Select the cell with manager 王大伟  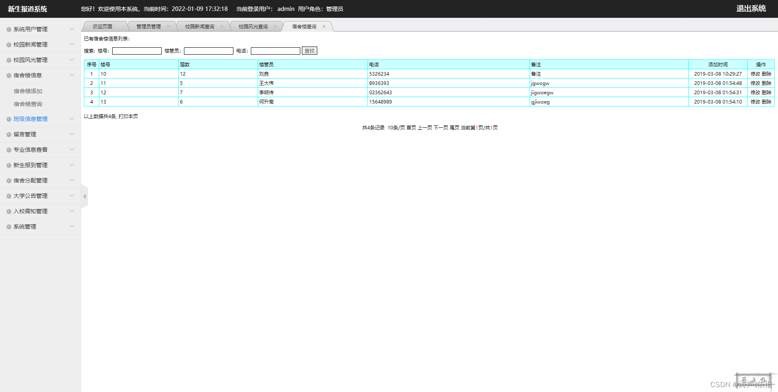tap(313, 83)
